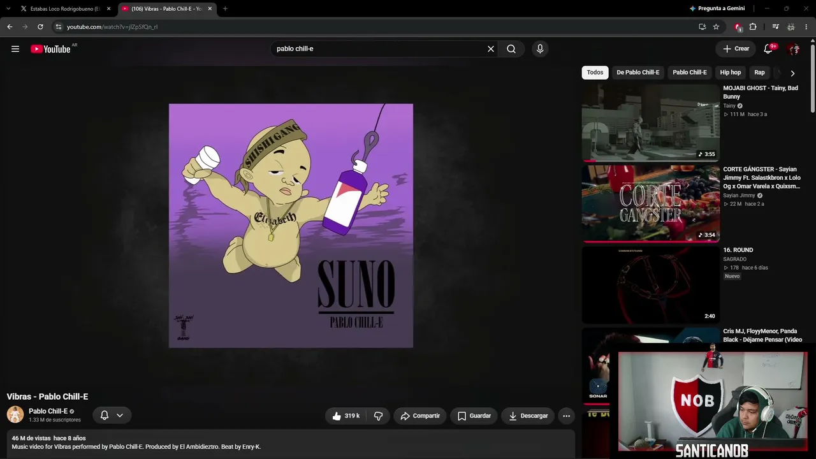This screenshot has width=816, height=459.
Task: Open the Extensions puzzle icon
Action: [753, 27]
